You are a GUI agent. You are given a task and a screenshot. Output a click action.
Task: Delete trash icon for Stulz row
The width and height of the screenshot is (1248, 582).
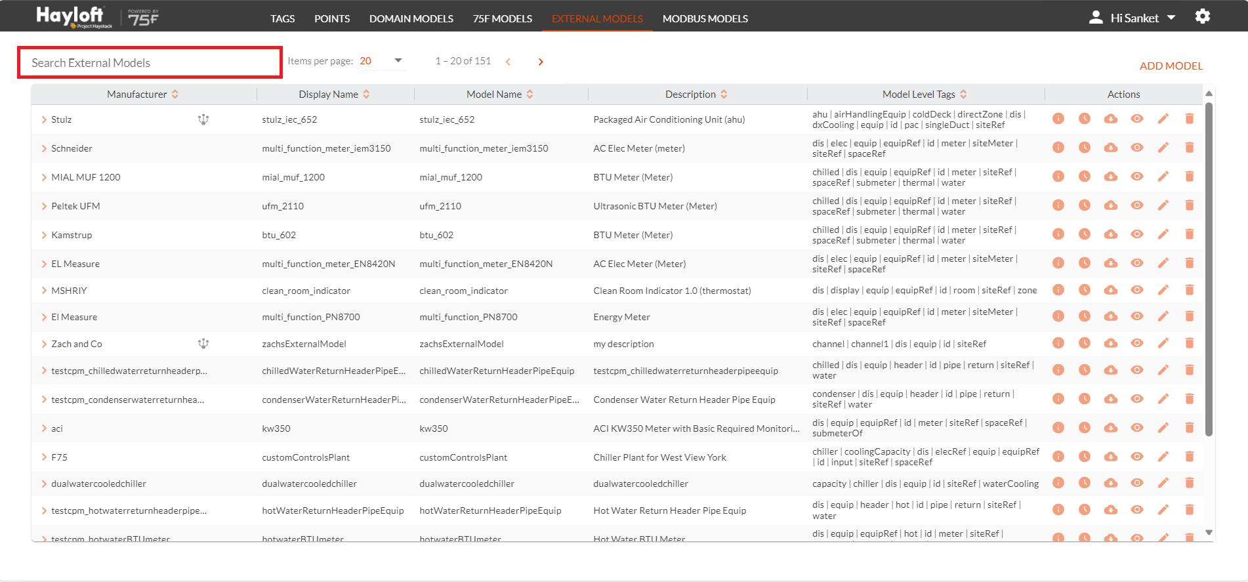[1189, 119]
